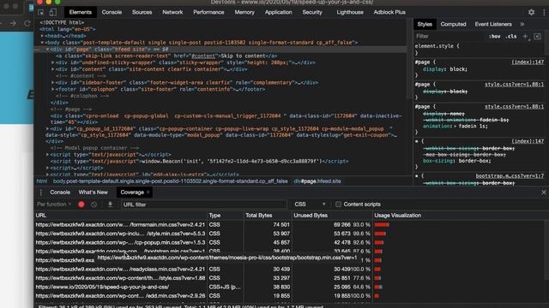Open the Network panel

coord(172,12)
